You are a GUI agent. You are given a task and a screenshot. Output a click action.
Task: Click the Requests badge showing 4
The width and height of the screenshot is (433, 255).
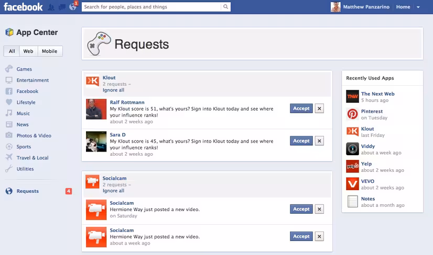[69, 191]
